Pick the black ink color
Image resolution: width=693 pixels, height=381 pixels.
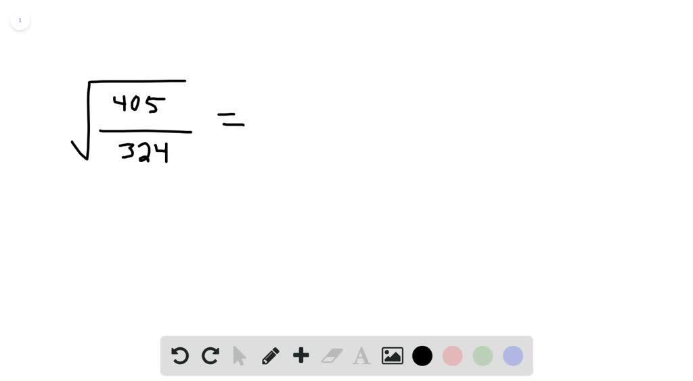click(422, 356)
